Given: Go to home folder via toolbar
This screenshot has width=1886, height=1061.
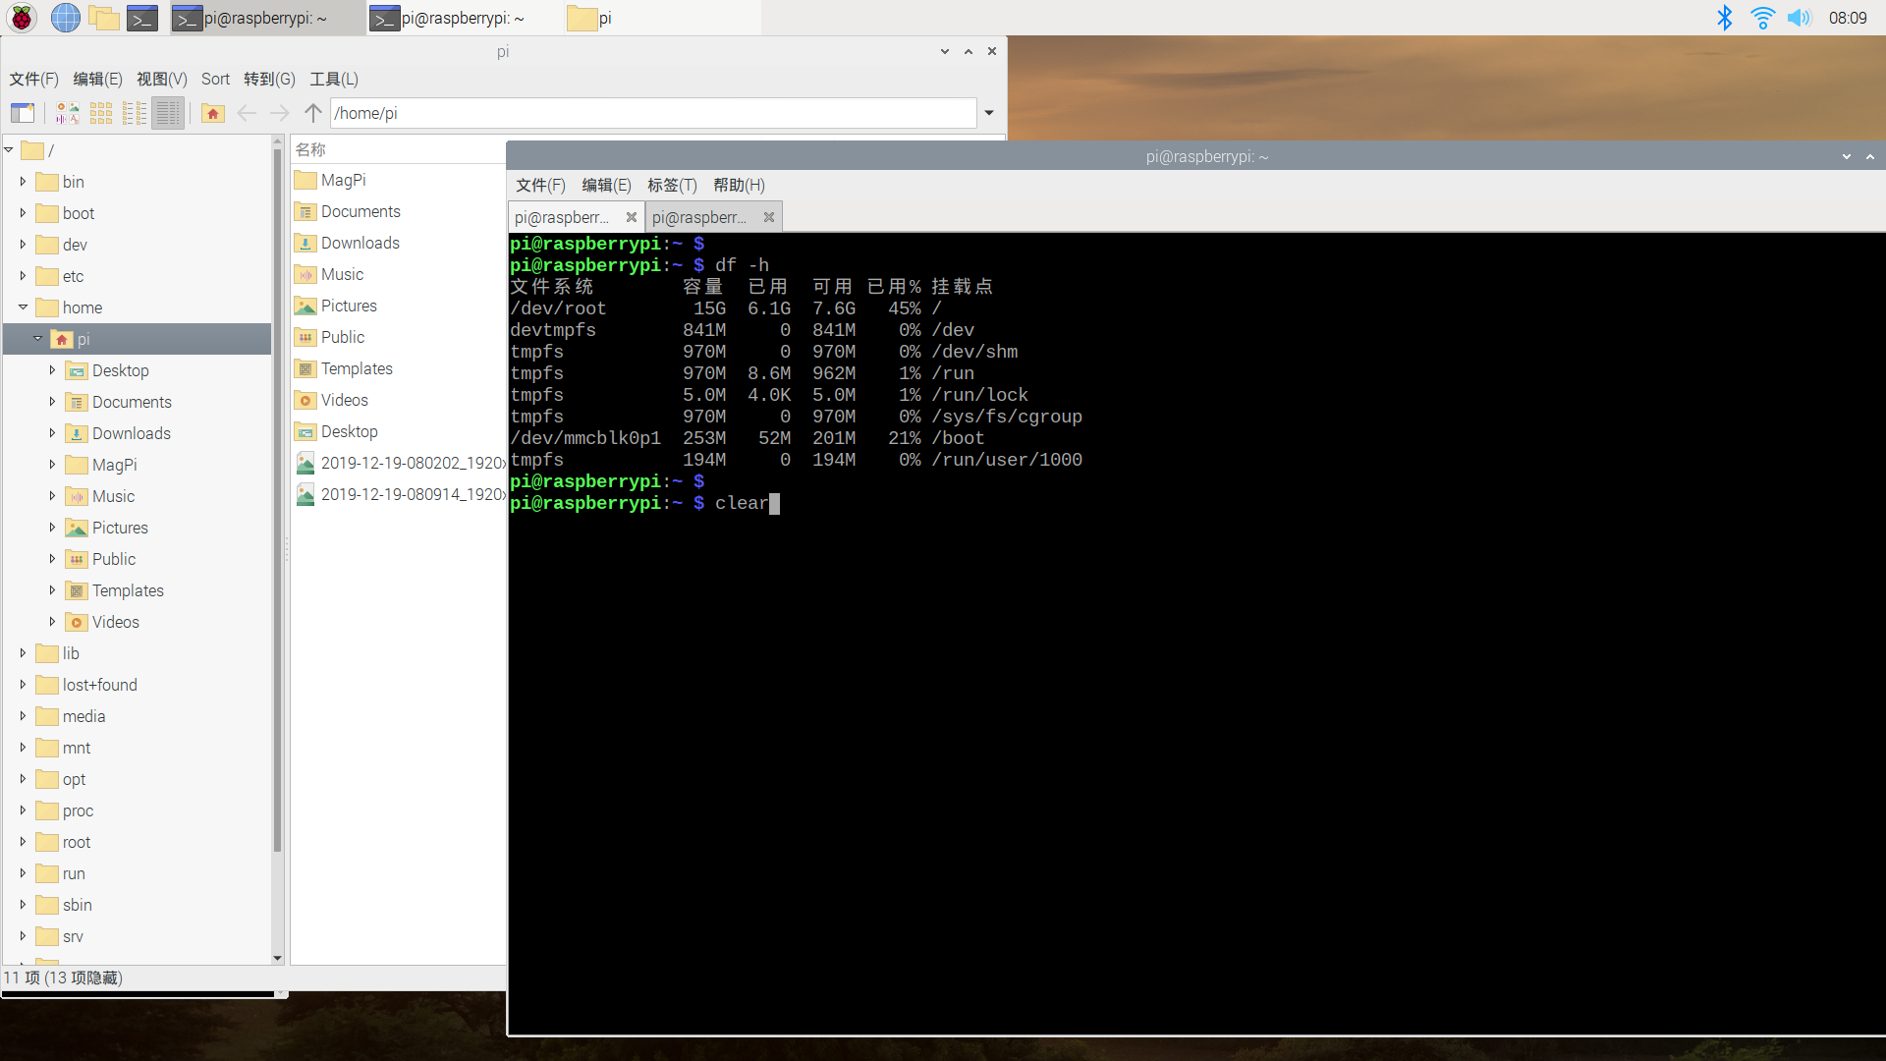Looking at the screenshot, I should point(213,113).
